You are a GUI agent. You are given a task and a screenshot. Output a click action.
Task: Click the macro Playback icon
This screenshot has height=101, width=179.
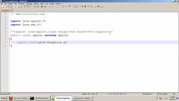click(x=88, y=6)
